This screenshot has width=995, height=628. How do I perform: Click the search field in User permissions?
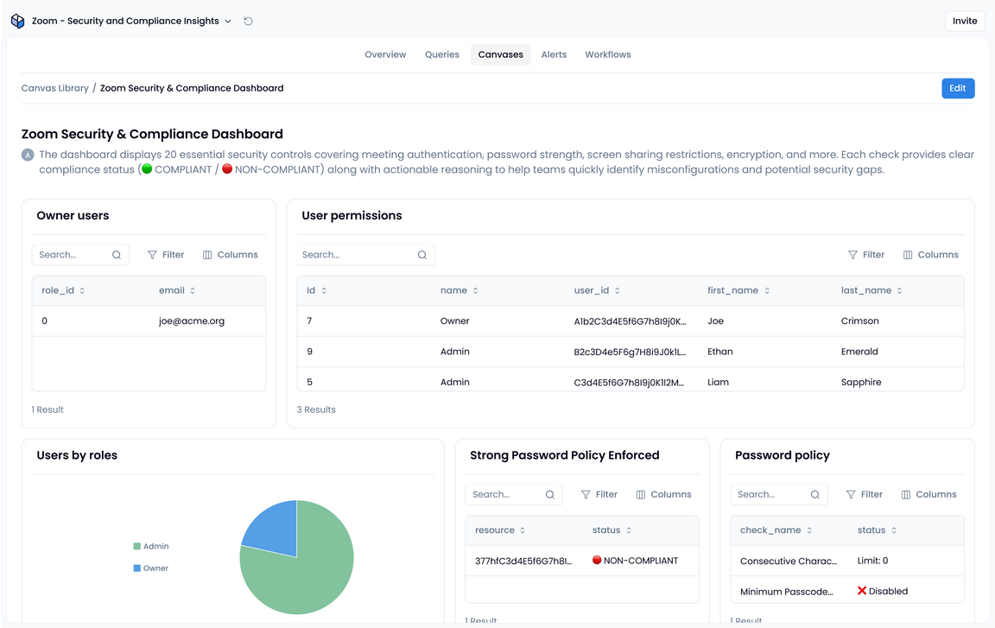point(365,255)
